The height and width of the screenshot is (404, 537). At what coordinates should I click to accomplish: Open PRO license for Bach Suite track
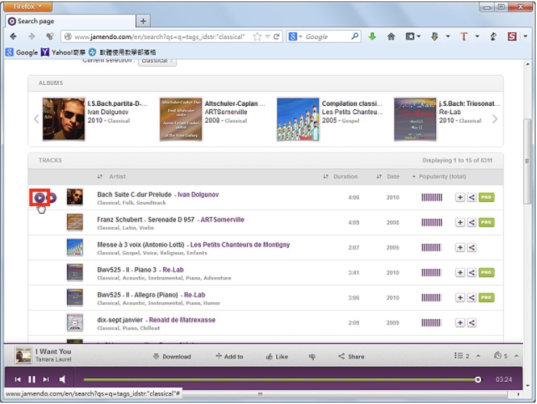point(486,197)
